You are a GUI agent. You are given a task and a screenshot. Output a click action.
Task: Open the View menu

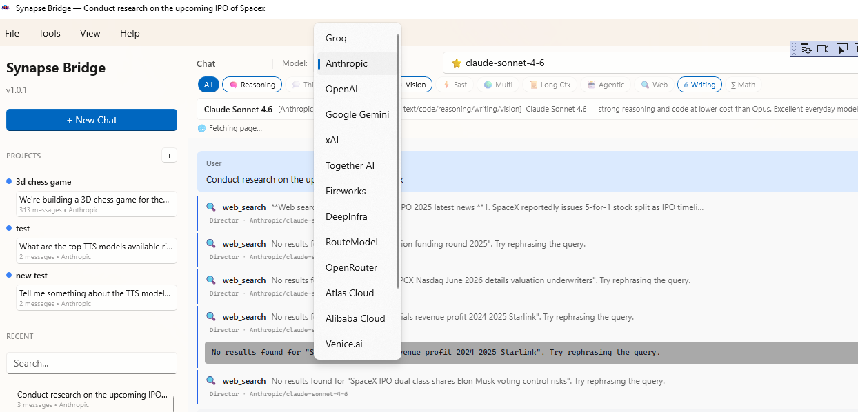pos(90,33)
